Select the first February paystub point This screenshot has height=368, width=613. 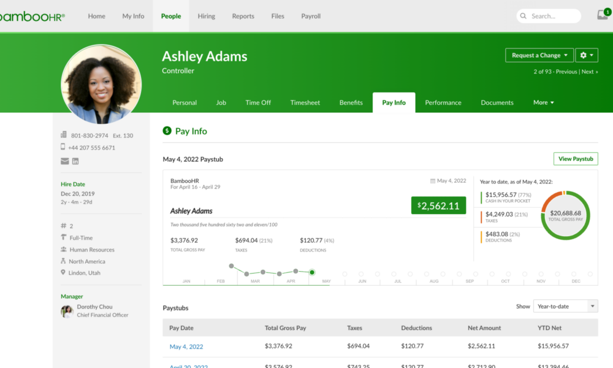(x=232, y=266)
